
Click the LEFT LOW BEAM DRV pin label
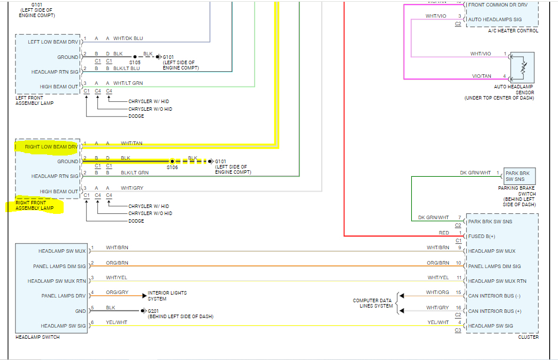(52, 42)
